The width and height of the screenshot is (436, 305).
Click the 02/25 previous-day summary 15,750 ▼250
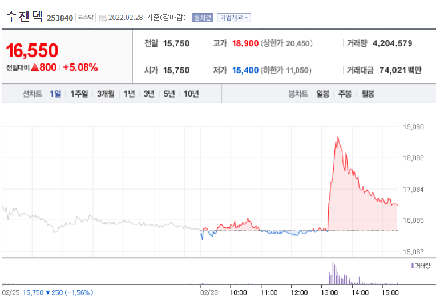point(58,292)
